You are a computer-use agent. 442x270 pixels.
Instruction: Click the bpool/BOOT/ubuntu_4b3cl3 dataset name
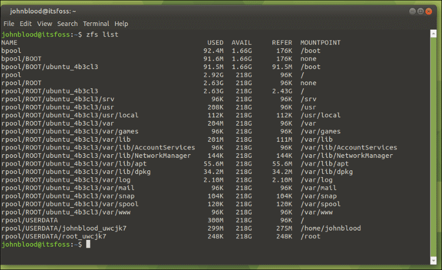tap(50, 67)
